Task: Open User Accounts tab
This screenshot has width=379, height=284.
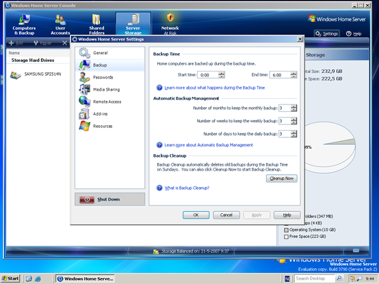Action: pos(60,25)
